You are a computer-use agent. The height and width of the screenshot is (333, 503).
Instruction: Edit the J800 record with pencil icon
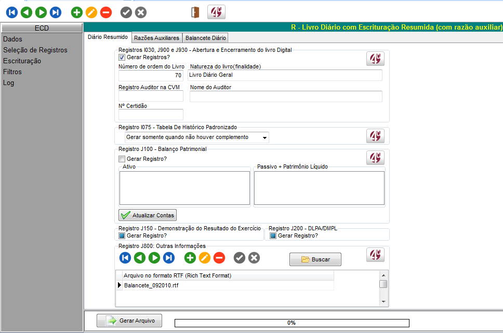[205, 258]
